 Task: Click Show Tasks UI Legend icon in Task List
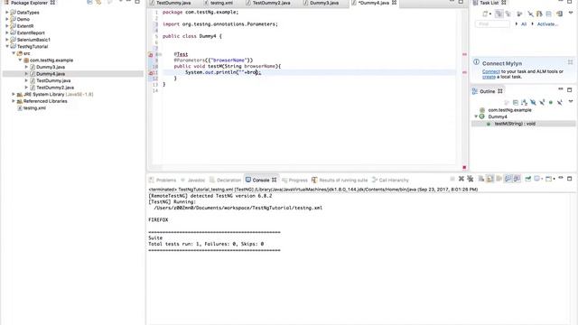[x=559, y=14]
